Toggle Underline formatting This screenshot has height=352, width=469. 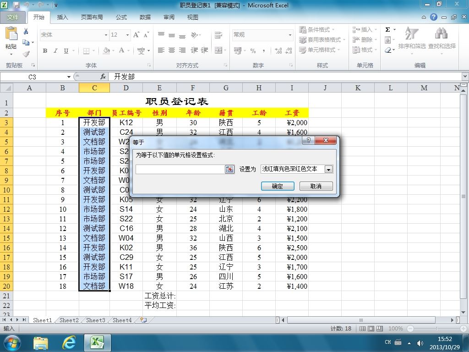pos(66,50)
